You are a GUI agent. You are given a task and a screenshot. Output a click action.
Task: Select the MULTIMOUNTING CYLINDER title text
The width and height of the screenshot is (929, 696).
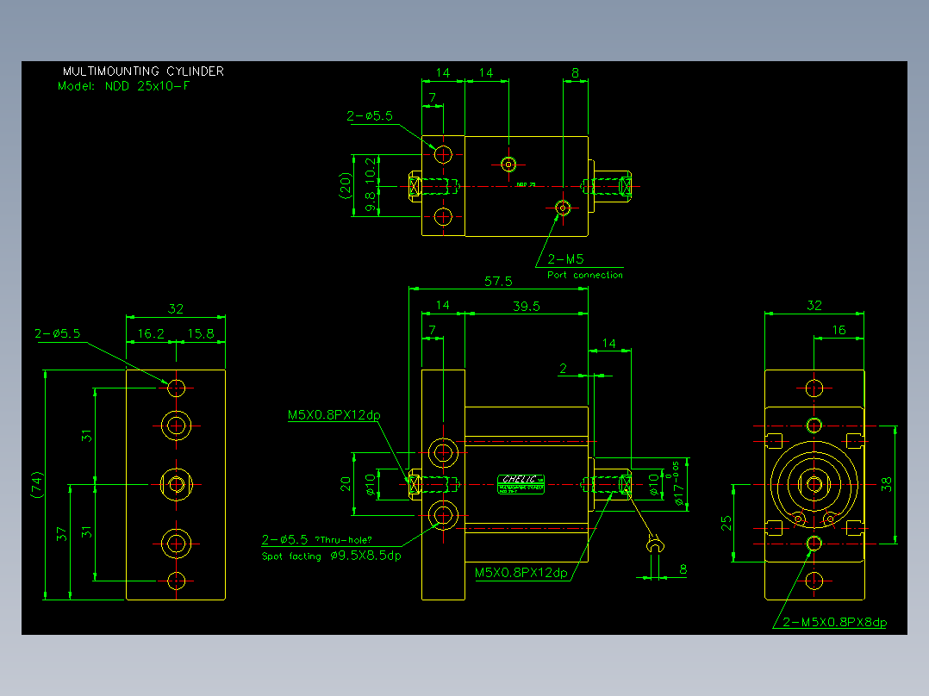pos(143,71)
